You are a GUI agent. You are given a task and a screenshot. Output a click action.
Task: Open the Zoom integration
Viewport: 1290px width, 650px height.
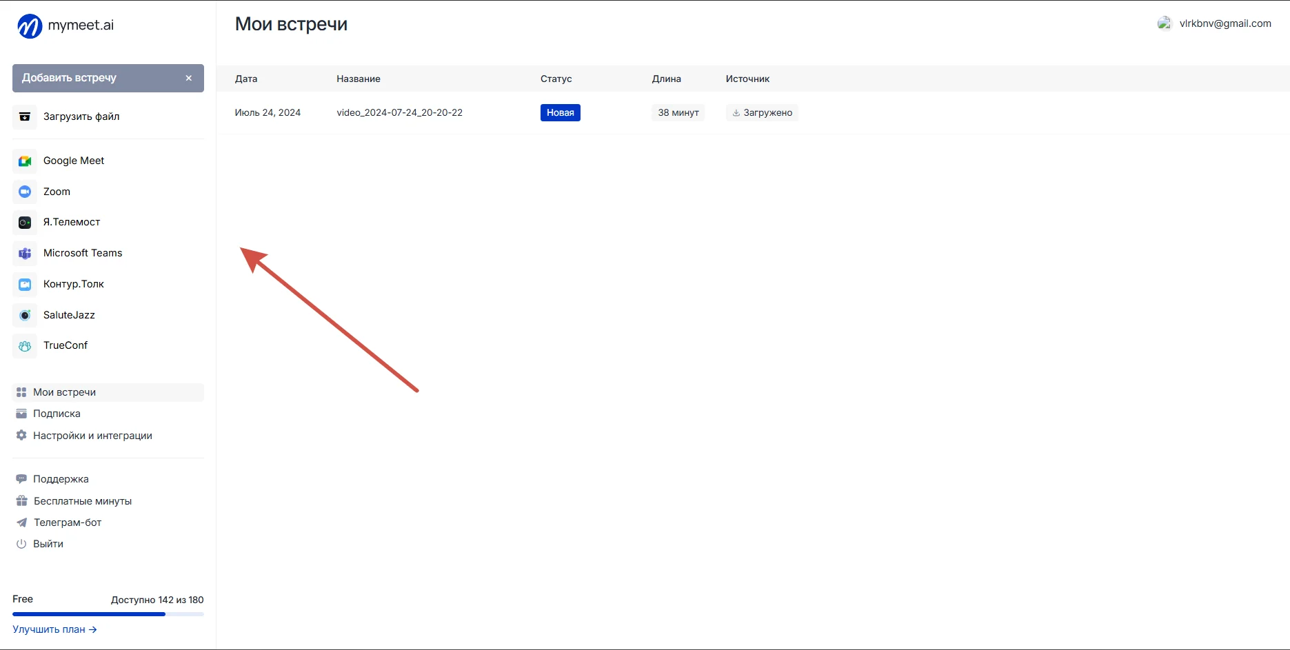tap(57, 191)
